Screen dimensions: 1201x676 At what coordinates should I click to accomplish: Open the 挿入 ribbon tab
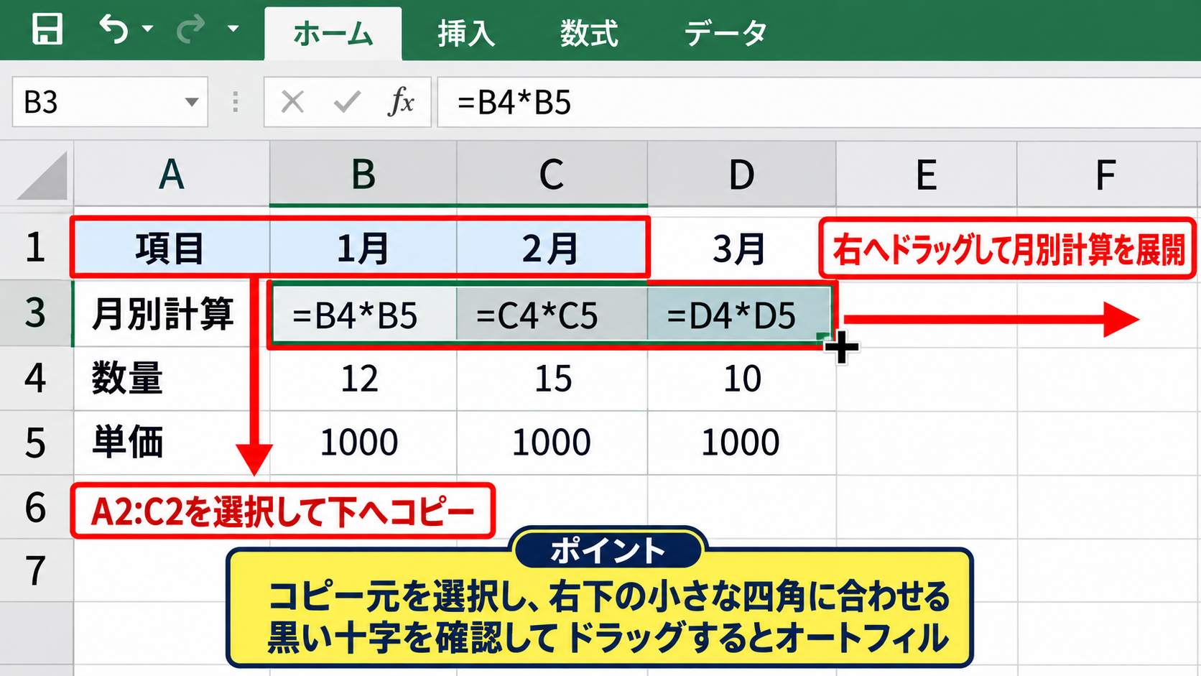pyautogui.click(x=466, y=34)
